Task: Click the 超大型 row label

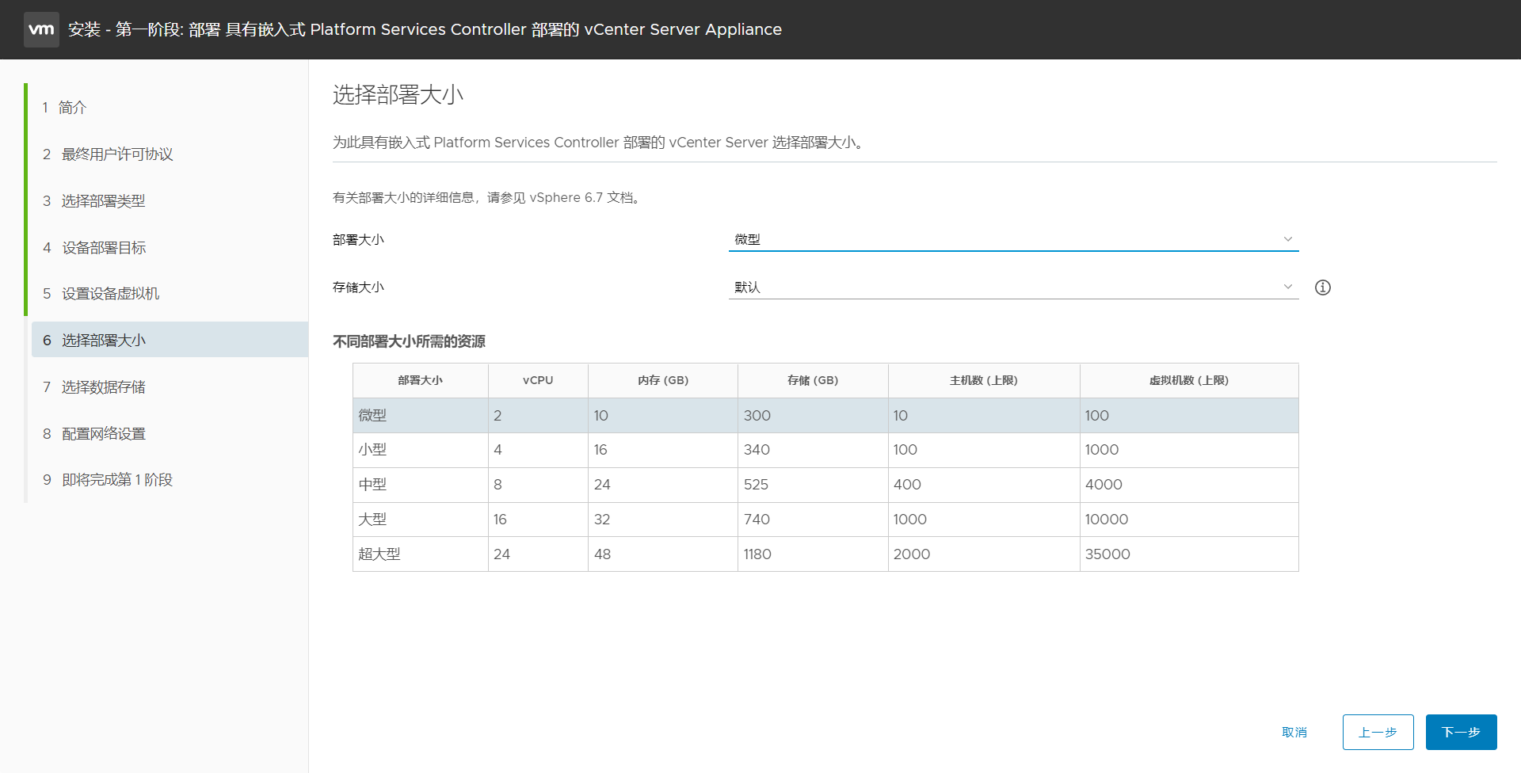Action: 379,554
